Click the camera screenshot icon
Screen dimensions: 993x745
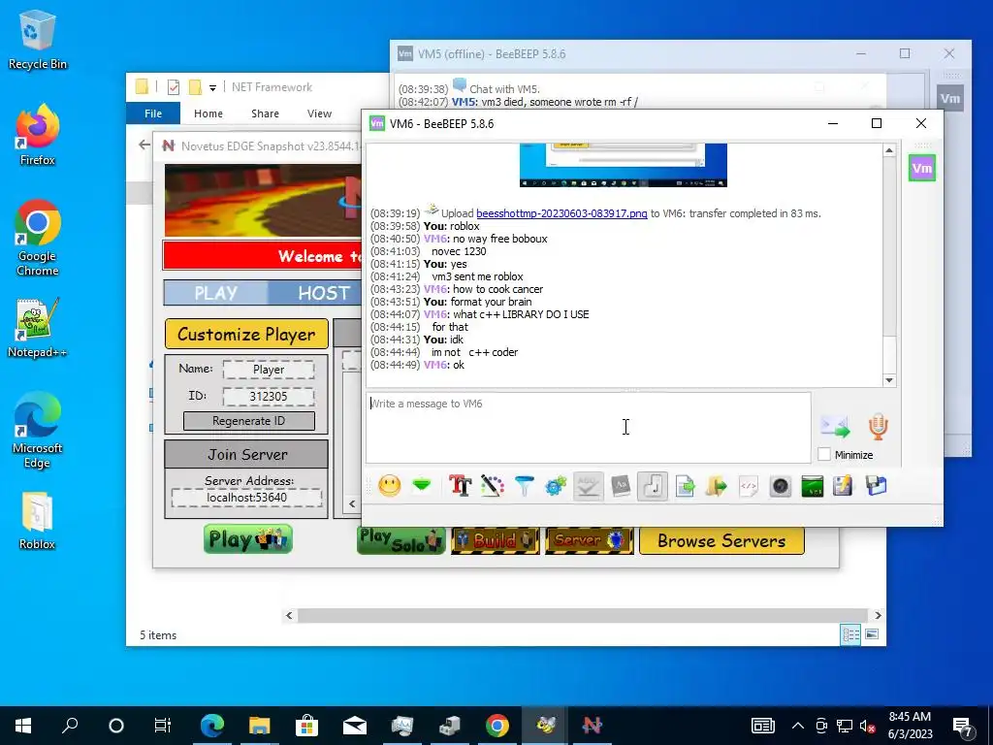(x=781, y=486)
